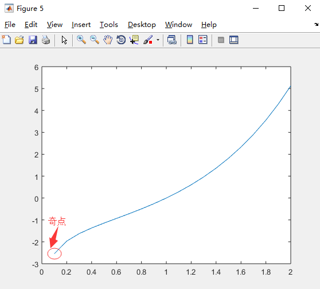Image resolution: width=320 pixels, height=289 pixels.
Task: Print the figure with the printer icon
Action: coord(46,40)
